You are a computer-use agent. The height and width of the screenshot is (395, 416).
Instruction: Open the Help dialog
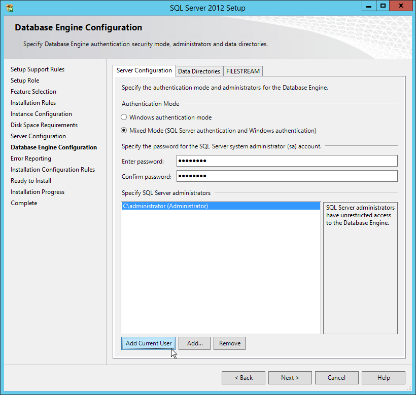[384, 377]
